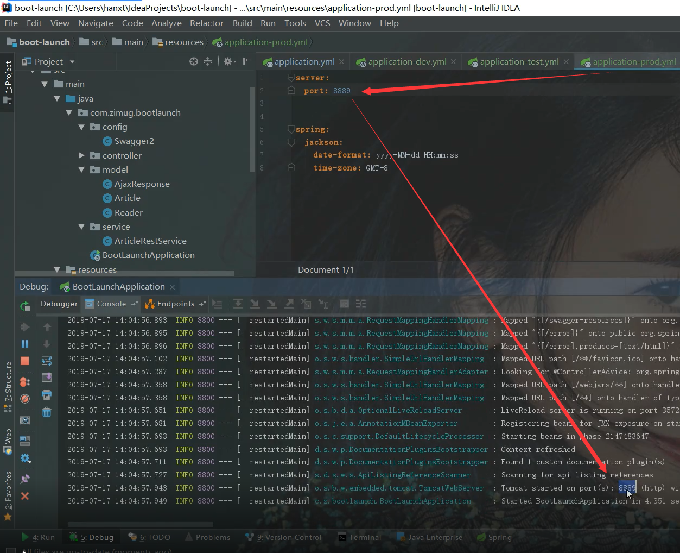
Task: Click resources in breadcrumb path
Action: pyautogui.click(x=184, y=42)
